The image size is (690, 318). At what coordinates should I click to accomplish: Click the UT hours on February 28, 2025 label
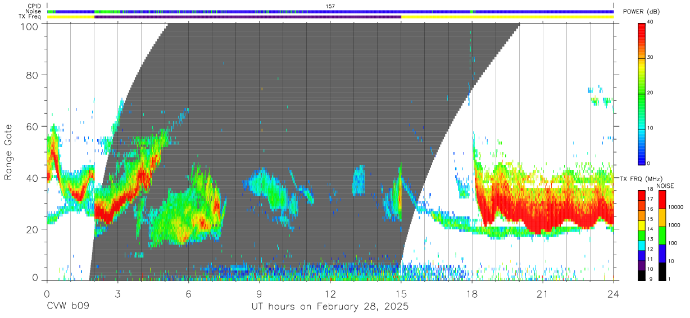coord(330,307)
